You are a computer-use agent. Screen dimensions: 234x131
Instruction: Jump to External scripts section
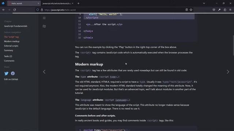[x=11, y=46]
